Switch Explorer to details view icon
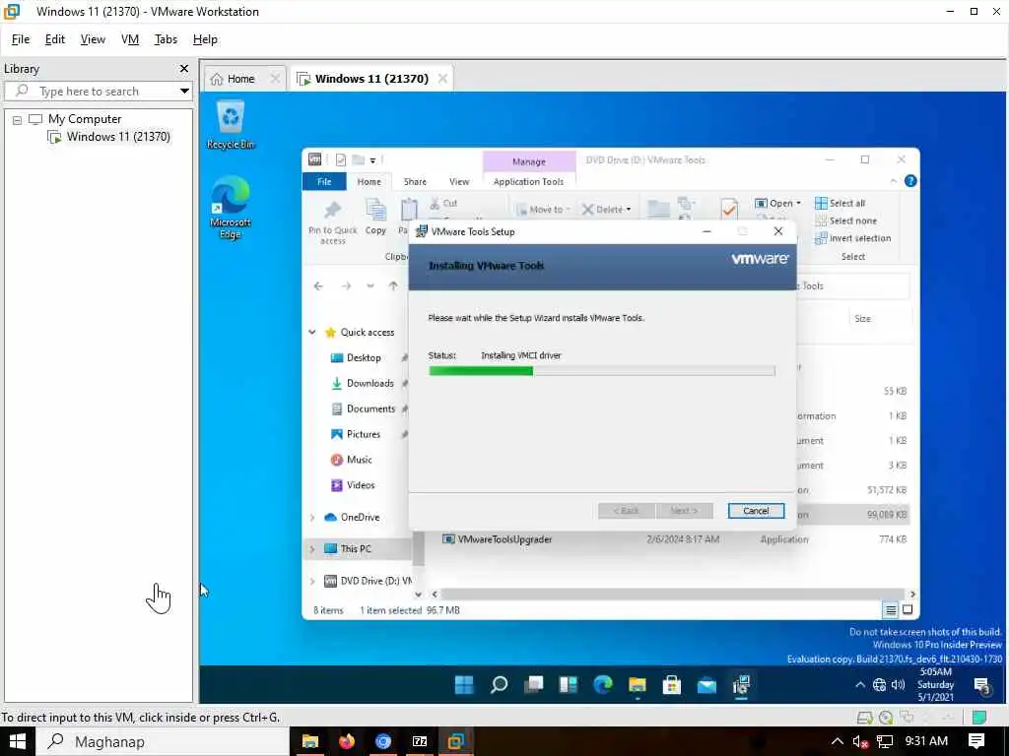Screen dimensions: 1009x756 click(x=891, y=610)
